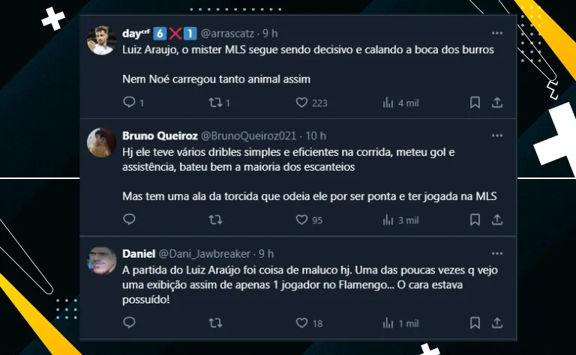This screenshot has width=576, height=355.
Task: Open more options on arrascatz's tweet
Action: tap(496, 34)
